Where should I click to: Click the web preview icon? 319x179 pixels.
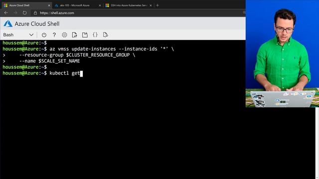[x=105, y=35]
